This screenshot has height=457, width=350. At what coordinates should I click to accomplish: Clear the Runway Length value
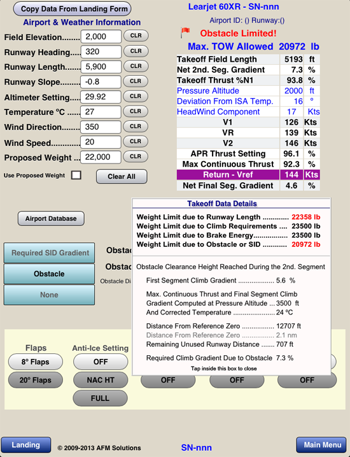click(x=136, y=66)
